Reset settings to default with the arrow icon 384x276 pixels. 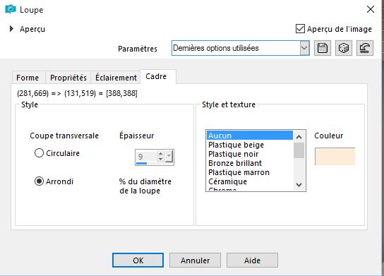(x=365, y=48)
